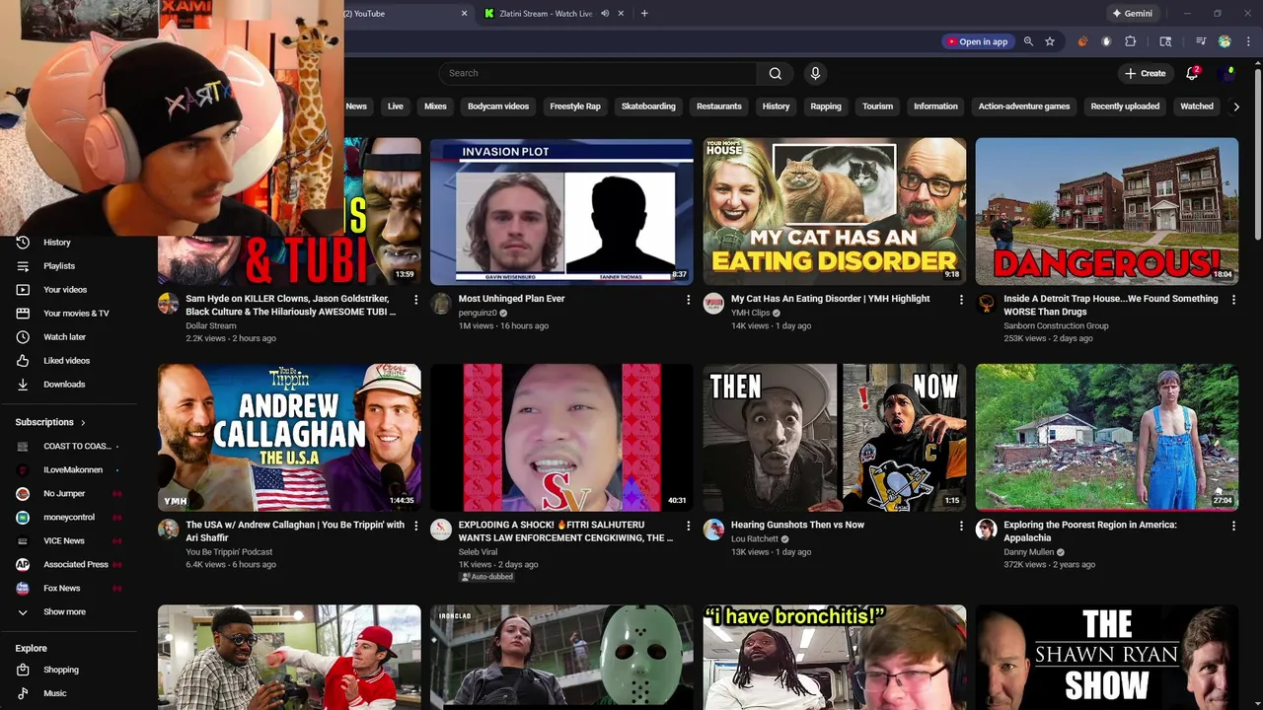Open options for Appalachia video
The image size is (1263, 710).
(1233, 527)
